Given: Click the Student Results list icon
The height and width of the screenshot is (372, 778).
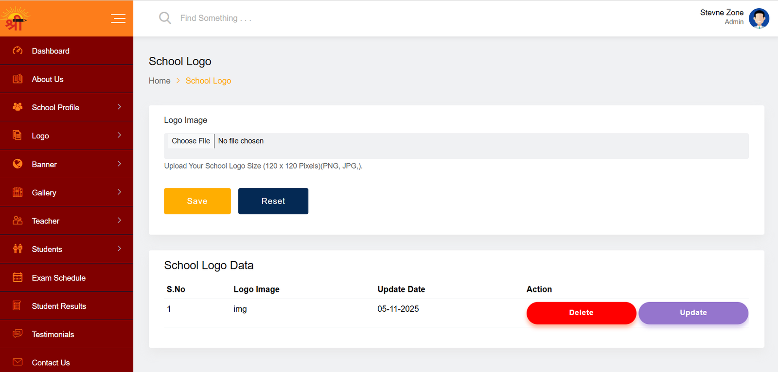Looking at the screenshot, I should click(x=18, y=305).
